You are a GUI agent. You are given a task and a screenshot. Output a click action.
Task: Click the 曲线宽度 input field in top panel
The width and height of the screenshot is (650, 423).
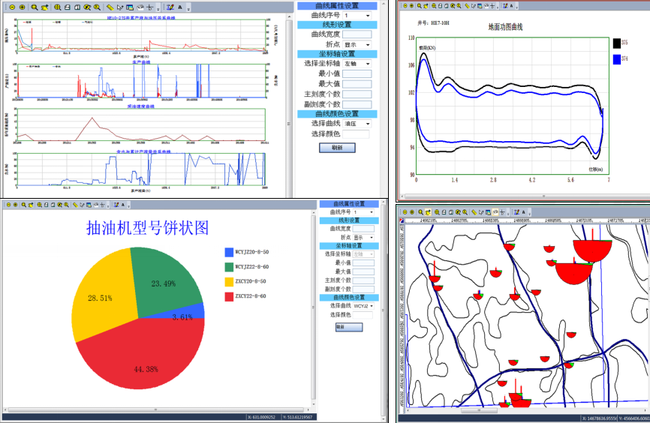[357, 34]
